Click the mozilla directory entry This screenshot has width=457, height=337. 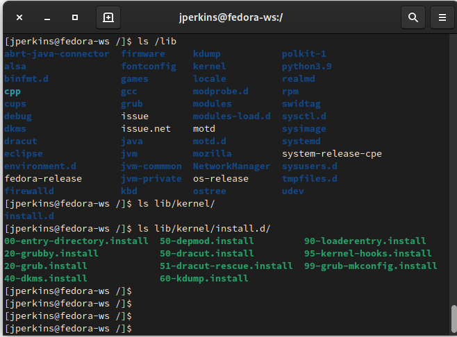tap(213, 154)
